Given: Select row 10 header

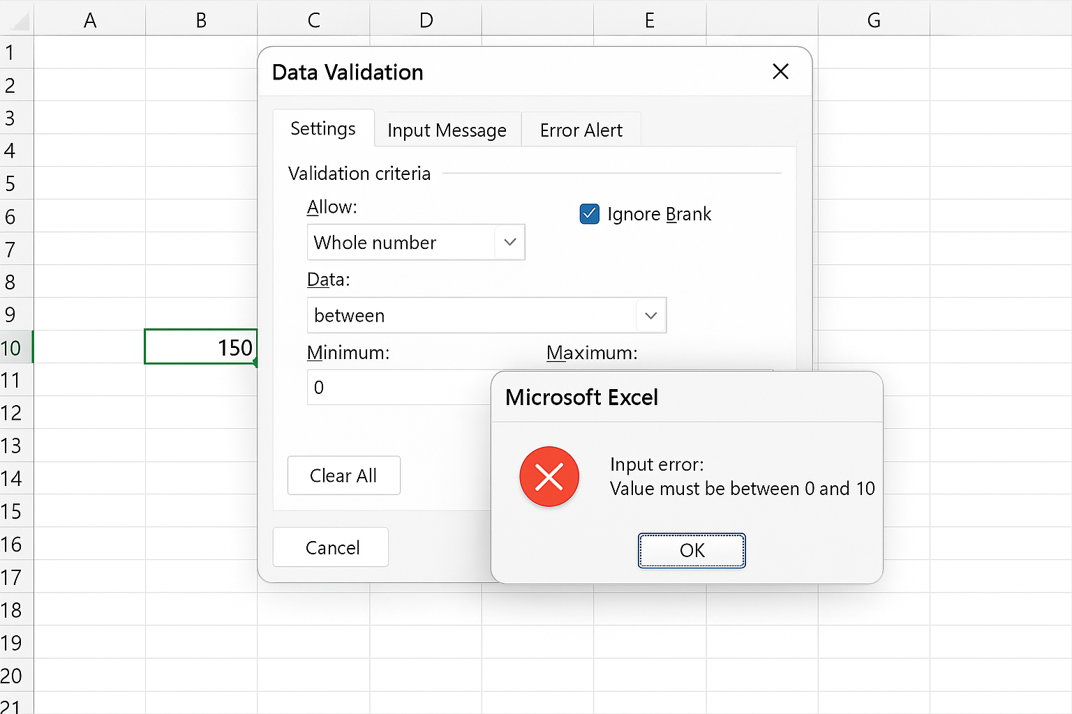Looking at the screenshot, I should (x=16, y=347).
